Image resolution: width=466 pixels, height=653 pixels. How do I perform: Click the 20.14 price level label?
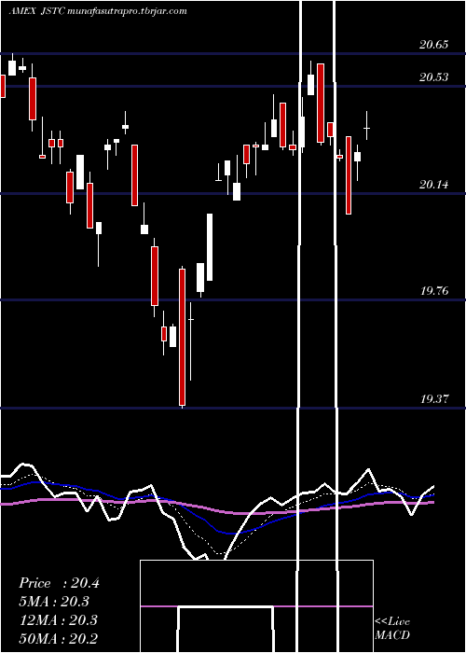pos(433,184)
